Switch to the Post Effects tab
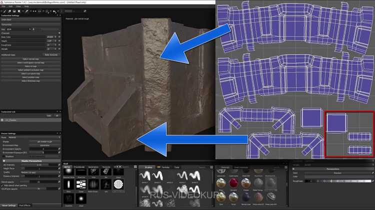 tap(24, 205)
